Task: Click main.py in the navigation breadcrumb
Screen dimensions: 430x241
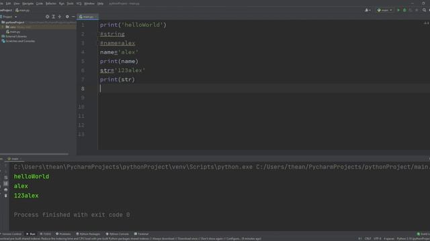Action: 22,10
